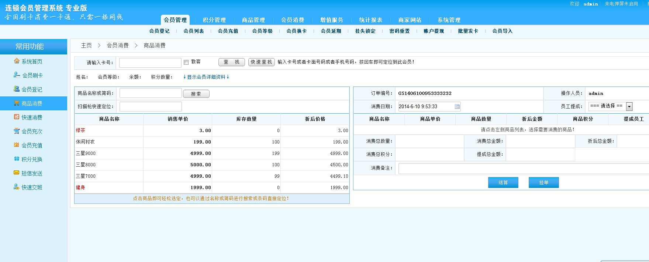Tick the 散客 checkbox
The height and width of the screenshot is (262, 649).
pyautogui.click(x=186, y=63)
